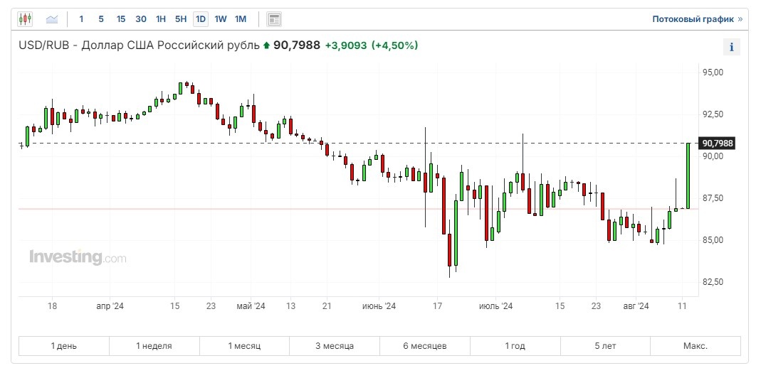Show the 1 год range
The width and height of the screenshot is (761, 373).
[x=515, y=346]
